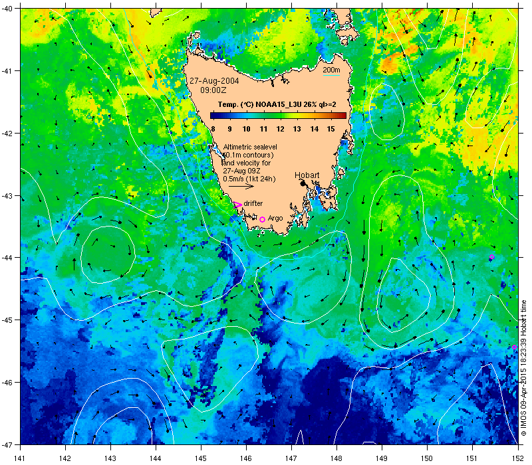Click the colorbar tick label 8
Screen dimensions: 532x465
coord(213,129)
